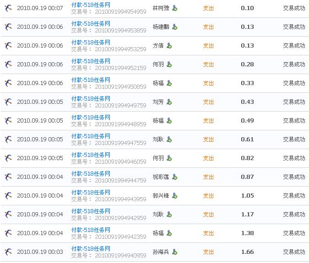Click add-contact icon next to 杨建鹏
The width and height of the screenshot is (309, 263).
175,27
